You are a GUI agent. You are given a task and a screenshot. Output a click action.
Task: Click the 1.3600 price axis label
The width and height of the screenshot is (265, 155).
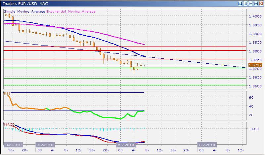pos(255,86)
